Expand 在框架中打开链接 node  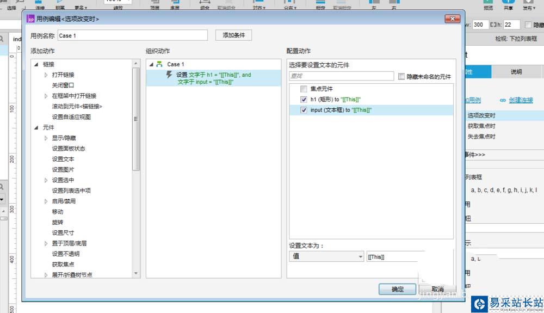tap(46, 96)
